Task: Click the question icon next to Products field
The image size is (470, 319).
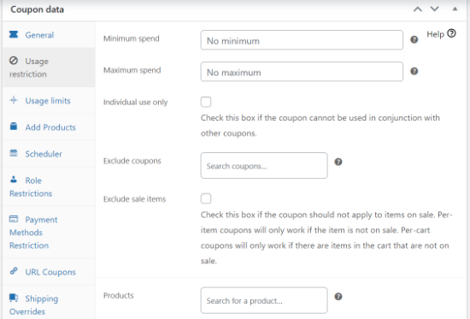Action: point(338,297)
